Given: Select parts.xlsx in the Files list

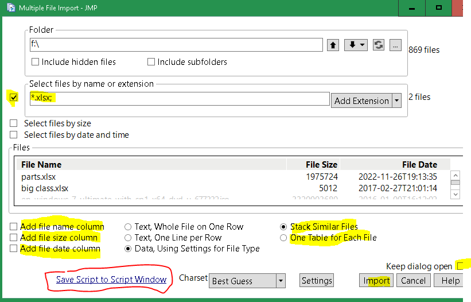Looking at the screenshot, I should pos(38,177).
